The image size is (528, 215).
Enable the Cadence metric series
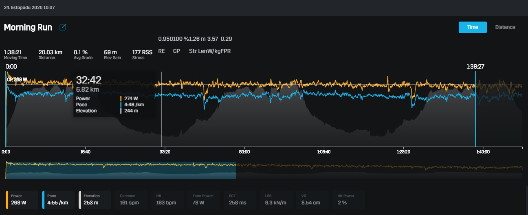pos(131,200)
